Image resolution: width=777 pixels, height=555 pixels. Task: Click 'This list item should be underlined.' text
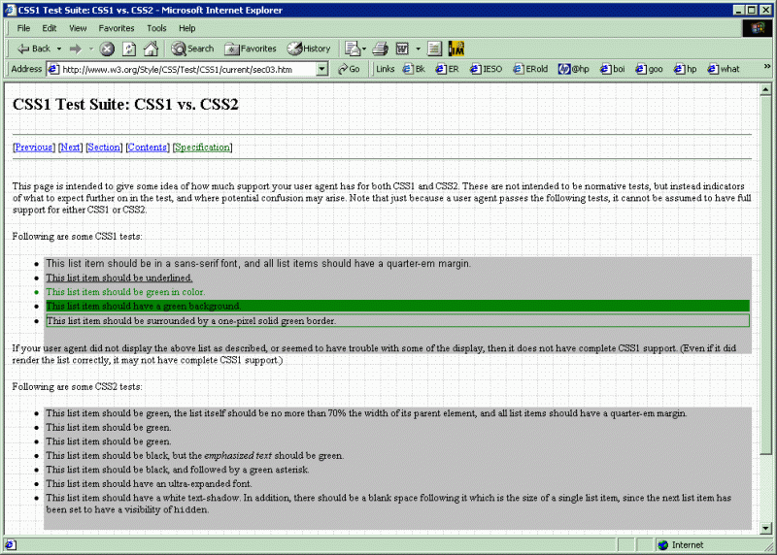[119, 277]
